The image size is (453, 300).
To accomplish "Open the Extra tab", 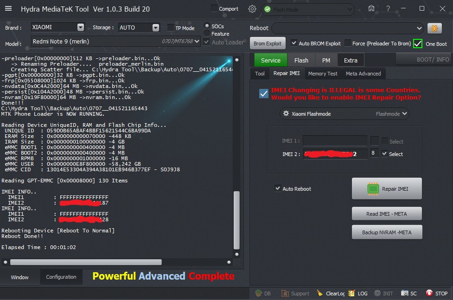I will coord(351,60).
